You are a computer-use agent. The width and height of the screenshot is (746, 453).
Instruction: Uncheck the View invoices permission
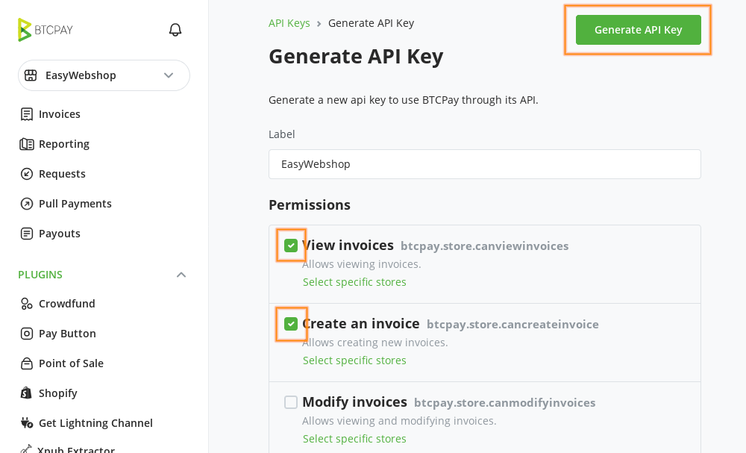pyautogui.click(x=290, y=245)
